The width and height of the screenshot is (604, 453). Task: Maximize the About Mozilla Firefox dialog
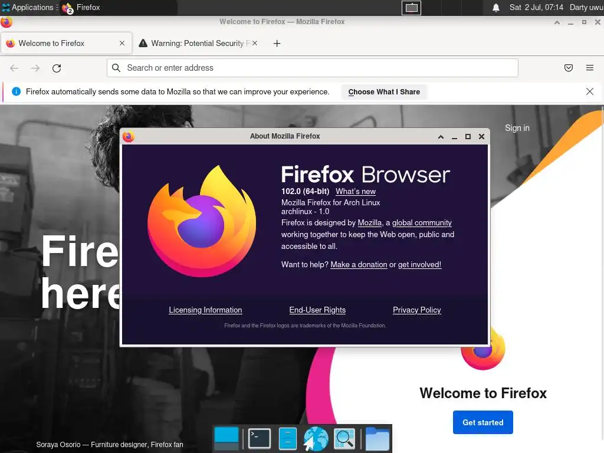(468, 136)
